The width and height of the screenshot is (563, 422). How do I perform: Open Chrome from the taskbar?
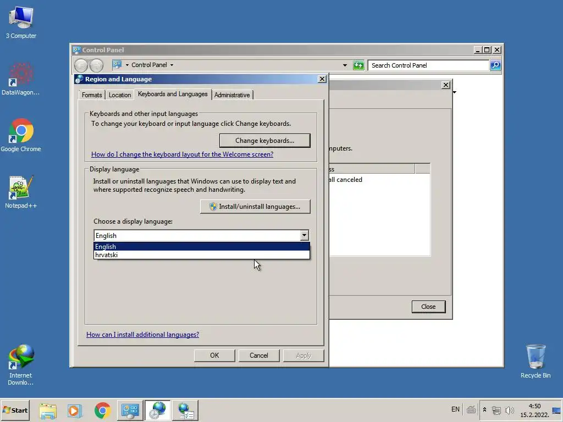click(x=102, y=410)
